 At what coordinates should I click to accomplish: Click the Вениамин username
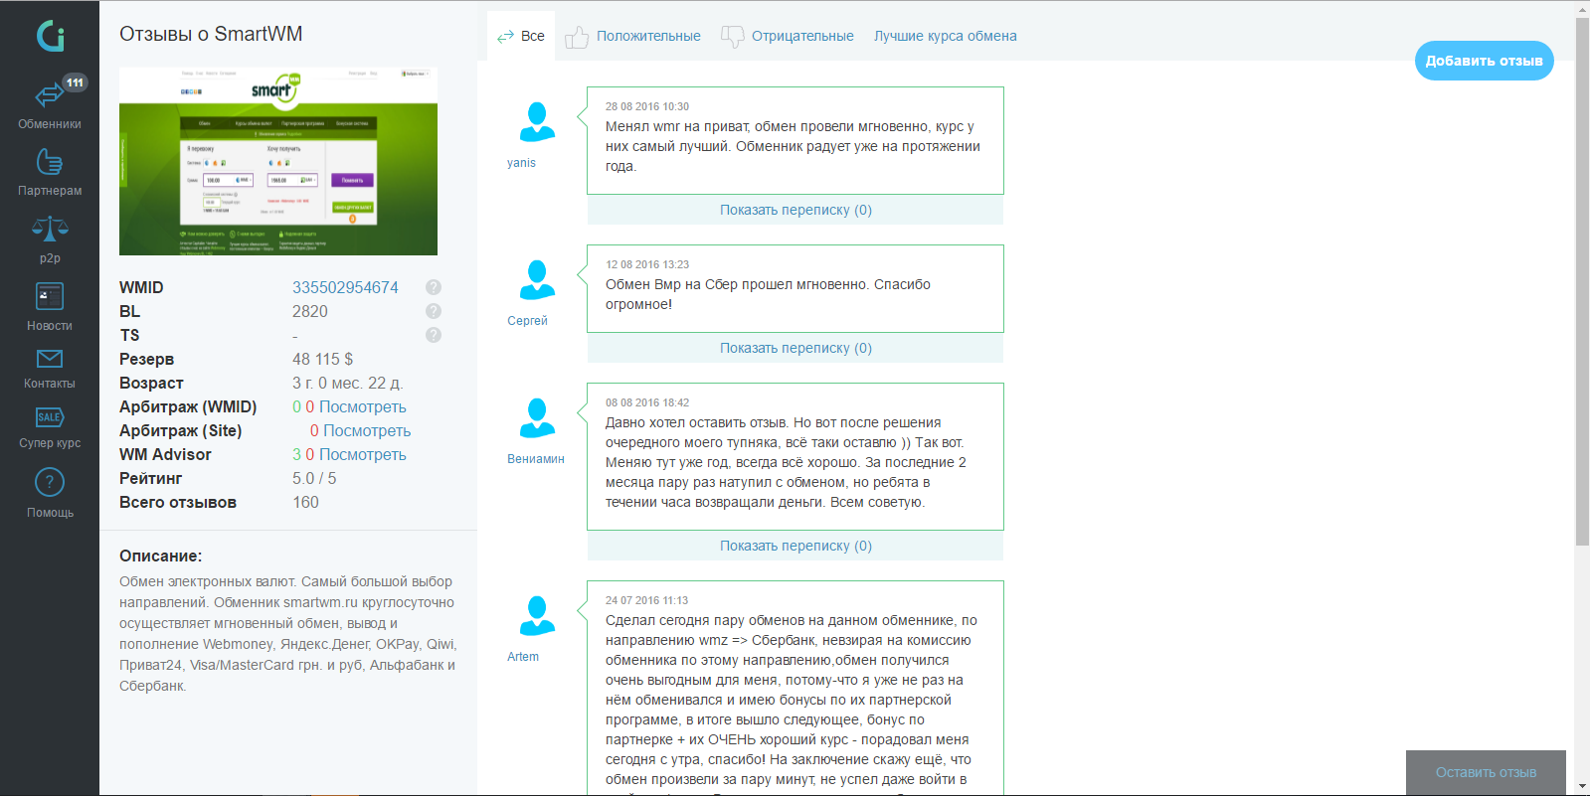(x=536, y=459)
